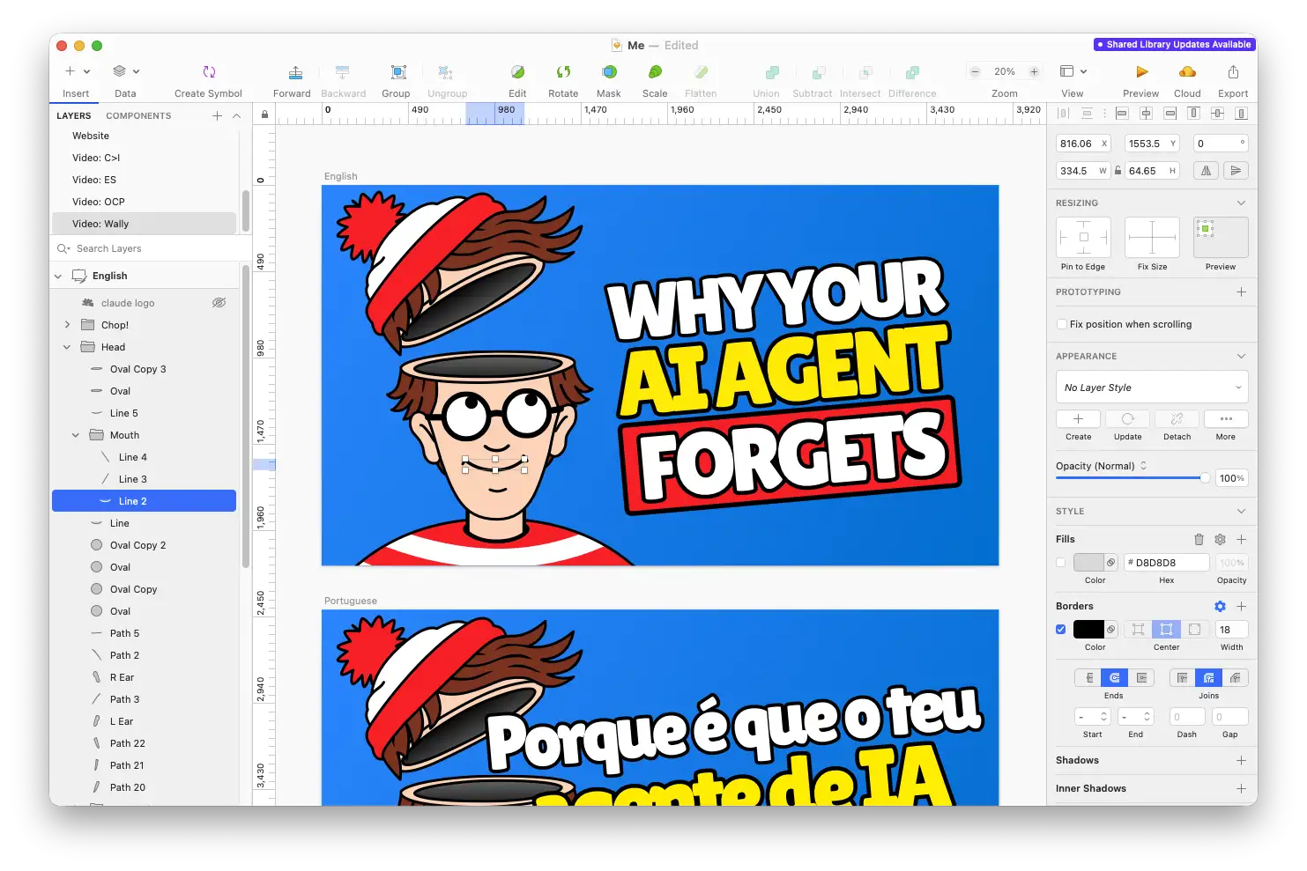
Task: Switch to the Components tab
Action: 138,116
